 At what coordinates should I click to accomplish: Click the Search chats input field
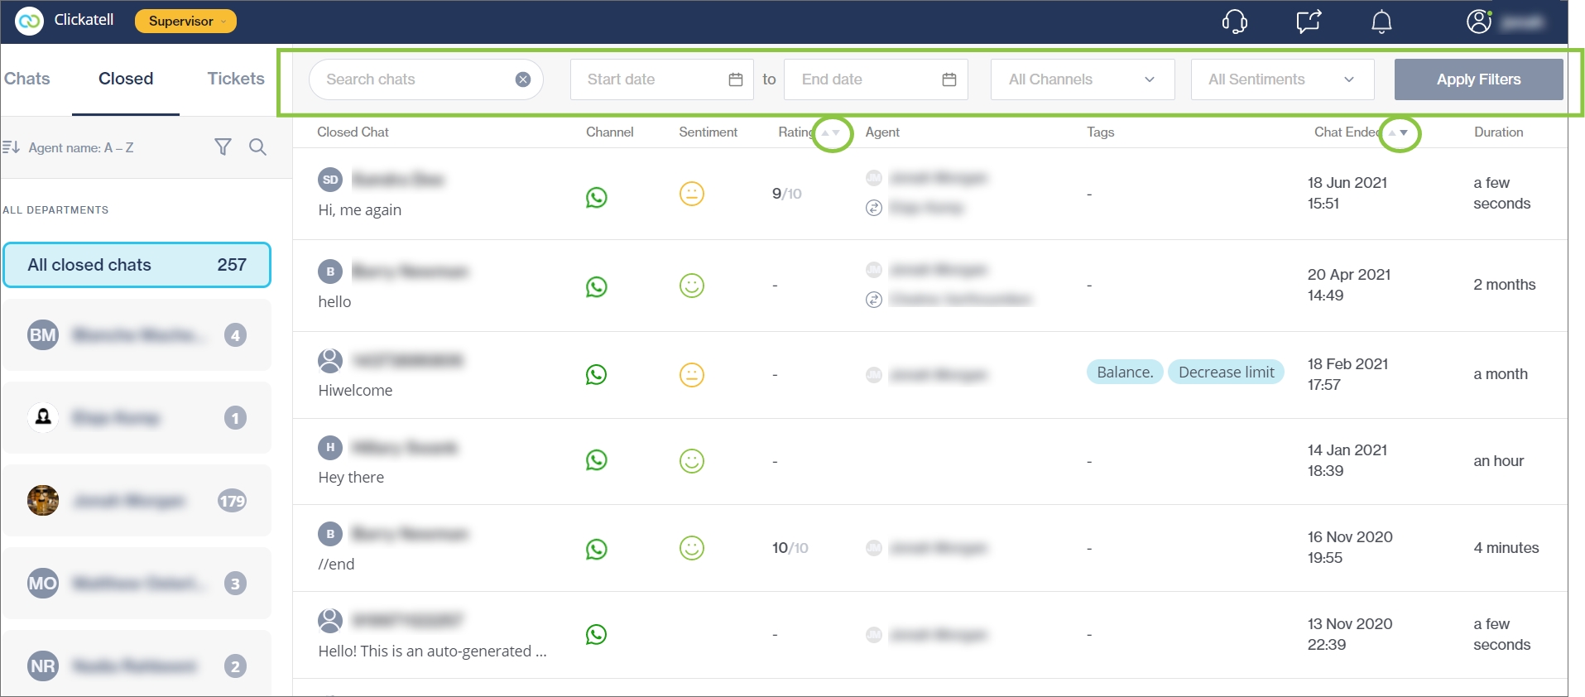click(x=414, y=79)
